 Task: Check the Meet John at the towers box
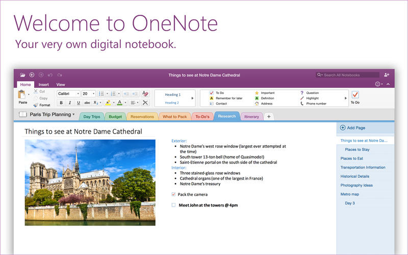(x=174, y=205)
